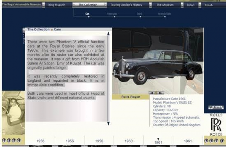The image size is (226, 147).
Task: Click paragraph starting 'Both cars were used'
Action: 66,96
